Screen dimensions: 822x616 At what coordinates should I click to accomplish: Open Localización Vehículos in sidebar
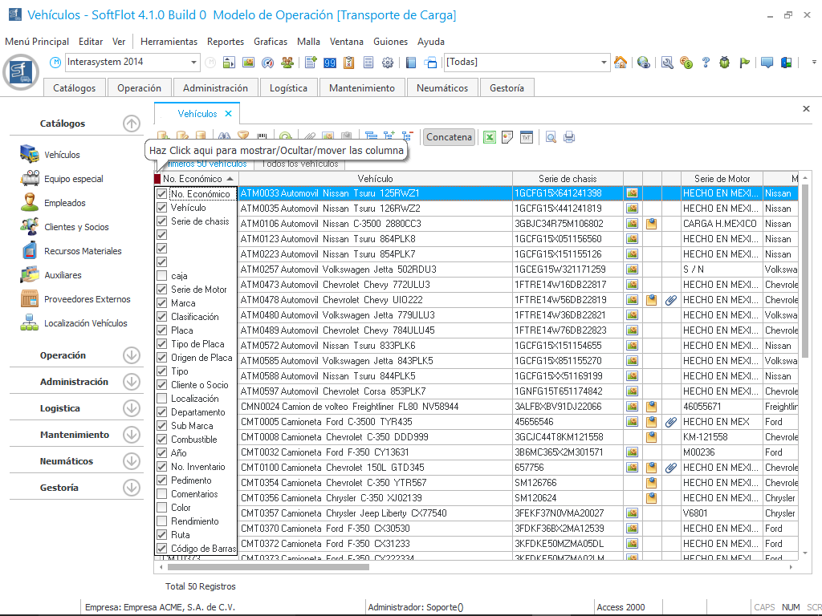click(85, 323)
